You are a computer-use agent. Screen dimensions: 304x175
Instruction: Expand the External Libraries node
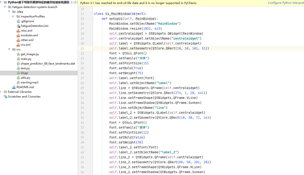point(1,92)
